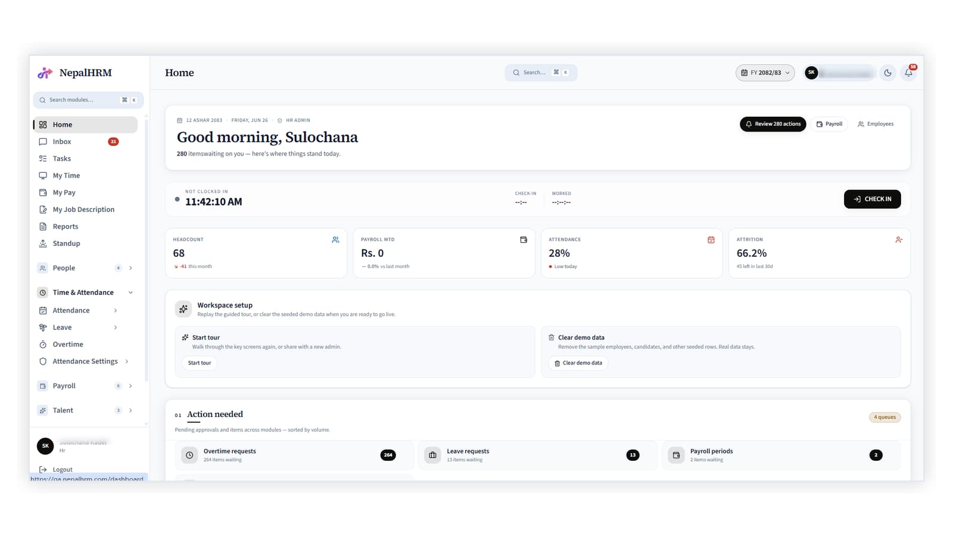Open Home in the sidebar
The image size is (953, 536).
(x=85, y=124)
